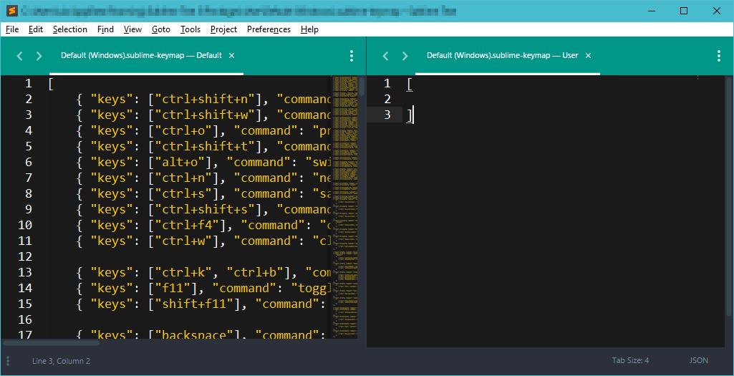Click the Sublime Text app icon in title bar
The height and width of the screenshot is (376, 734).
pyautogui.click(x=13, y=10)
